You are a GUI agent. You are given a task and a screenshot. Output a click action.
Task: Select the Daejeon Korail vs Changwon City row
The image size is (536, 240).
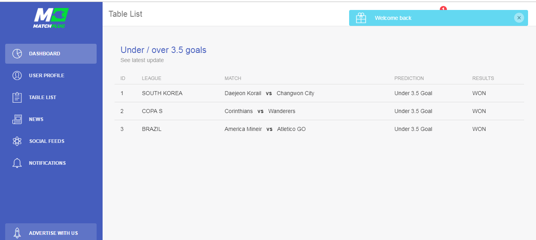click(x=269, y=94)
